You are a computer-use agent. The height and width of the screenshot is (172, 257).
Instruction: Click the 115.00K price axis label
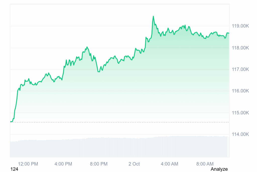[240, 113]
